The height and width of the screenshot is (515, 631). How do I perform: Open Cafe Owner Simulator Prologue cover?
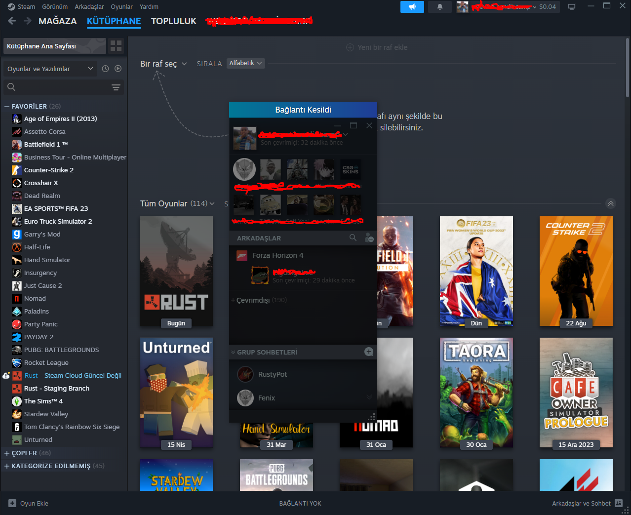576,393
